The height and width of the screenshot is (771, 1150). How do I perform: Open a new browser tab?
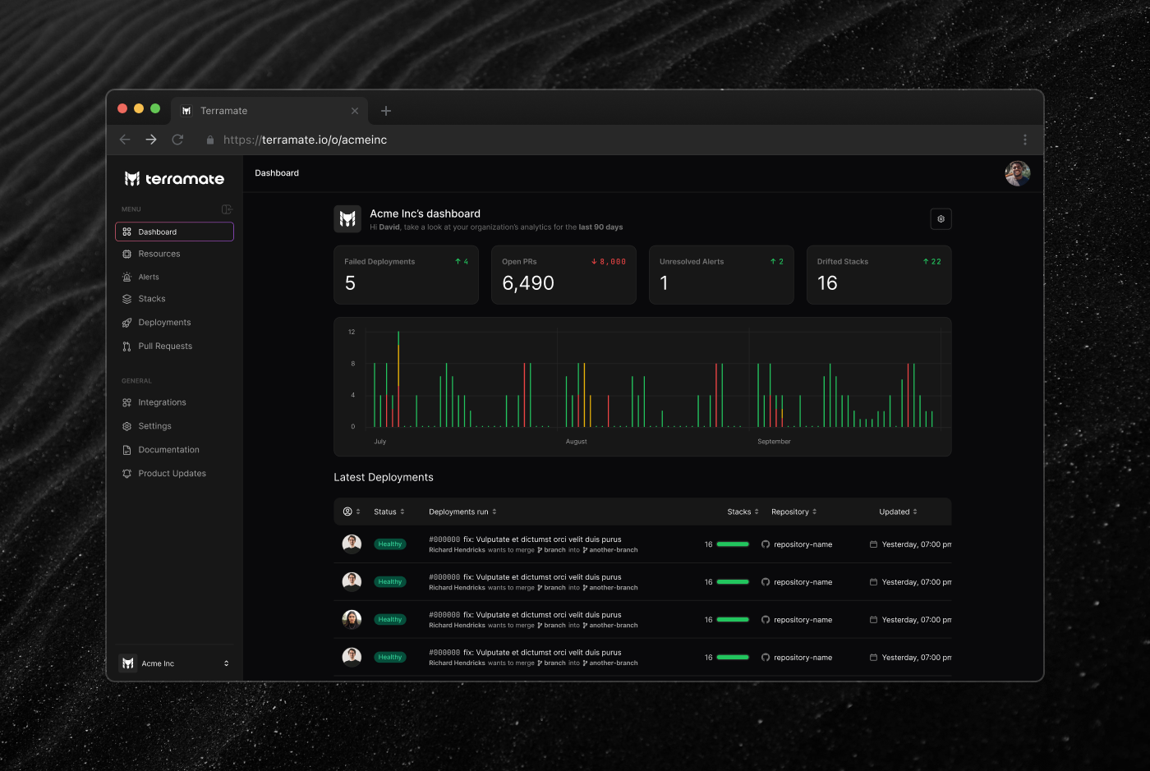[x=386, y=111]
